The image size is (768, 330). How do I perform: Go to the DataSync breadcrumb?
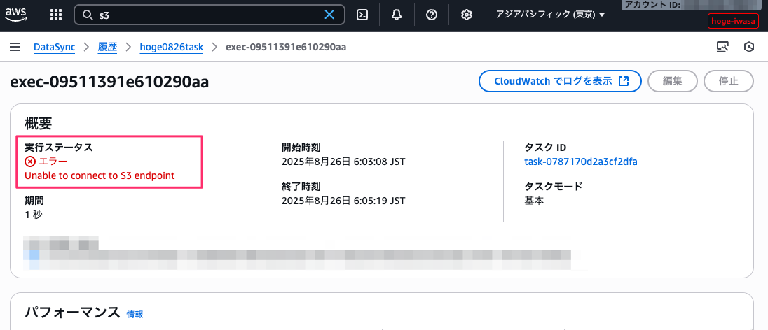coord(55,47)
